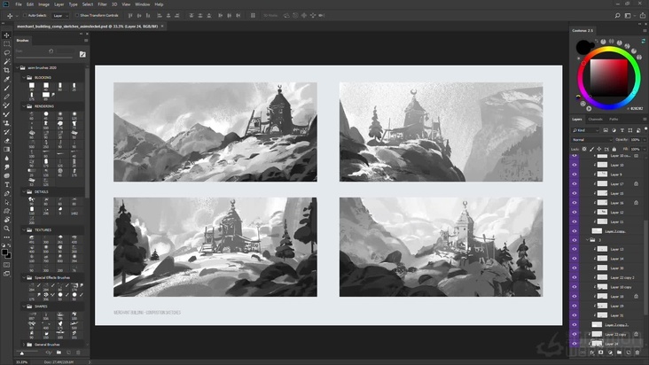Select the Brush tool
Viewport: 649px width, 365px height.
[x=6, y=88]
